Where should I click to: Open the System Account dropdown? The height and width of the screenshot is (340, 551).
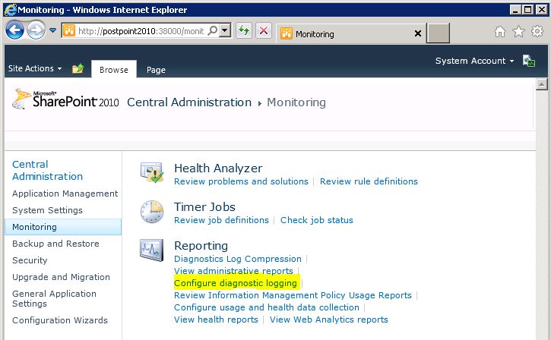[x=474, y=61]
